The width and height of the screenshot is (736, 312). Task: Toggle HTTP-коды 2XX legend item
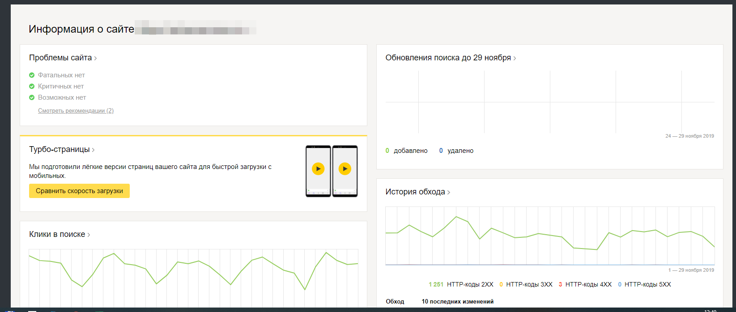coord(461,284)
